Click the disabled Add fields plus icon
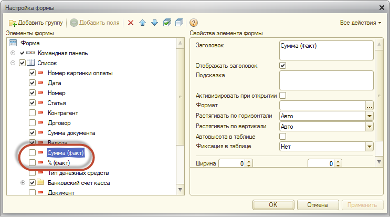 point(74,23)
